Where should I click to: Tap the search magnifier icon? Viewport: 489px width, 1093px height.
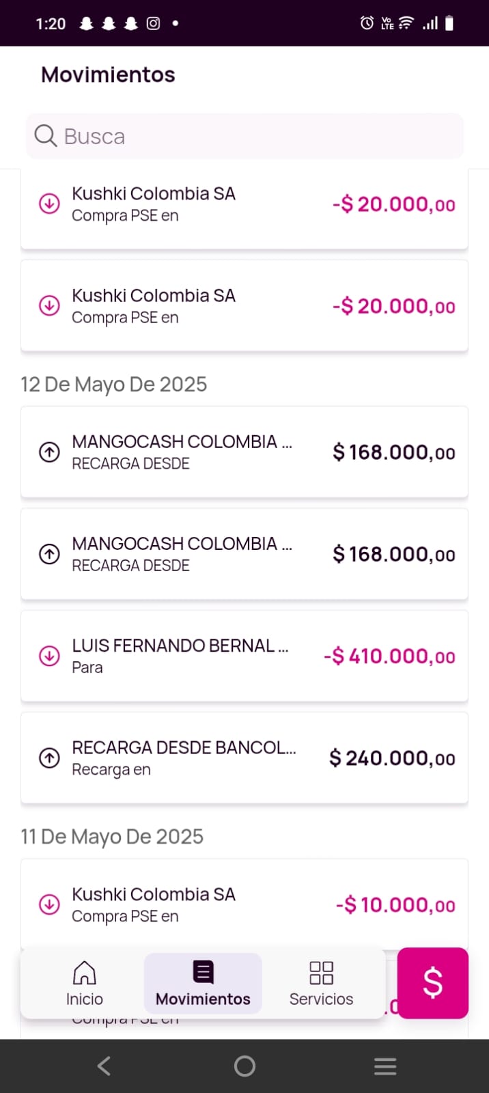coord(46,136)
